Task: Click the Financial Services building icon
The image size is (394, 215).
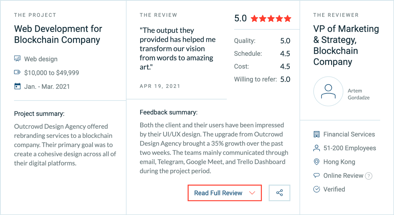Action: [x=317, y=134]
